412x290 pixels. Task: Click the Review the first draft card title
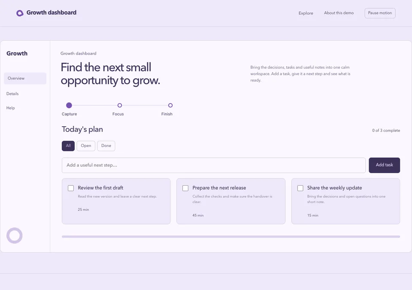100,188
